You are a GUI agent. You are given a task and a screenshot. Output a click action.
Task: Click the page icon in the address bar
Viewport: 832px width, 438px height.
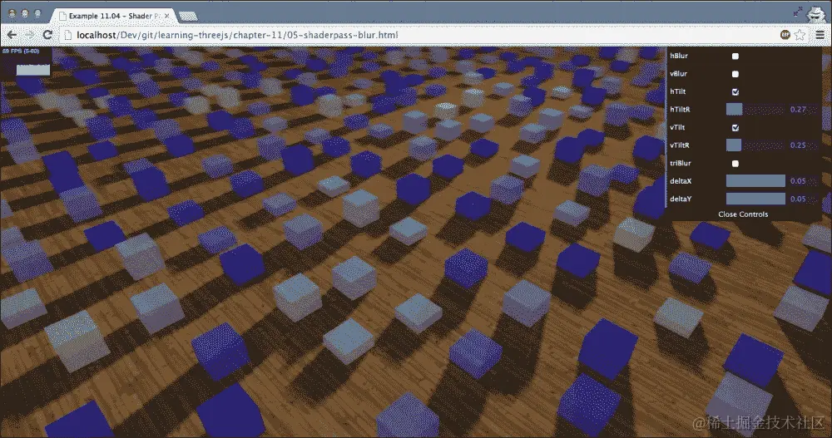67,35
